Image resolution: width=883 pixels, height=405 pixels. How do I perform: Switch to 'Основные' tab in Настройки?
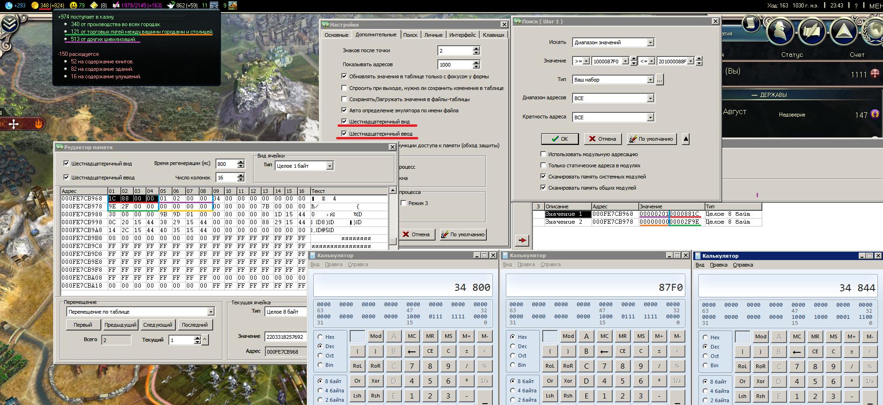click(336, 35)
